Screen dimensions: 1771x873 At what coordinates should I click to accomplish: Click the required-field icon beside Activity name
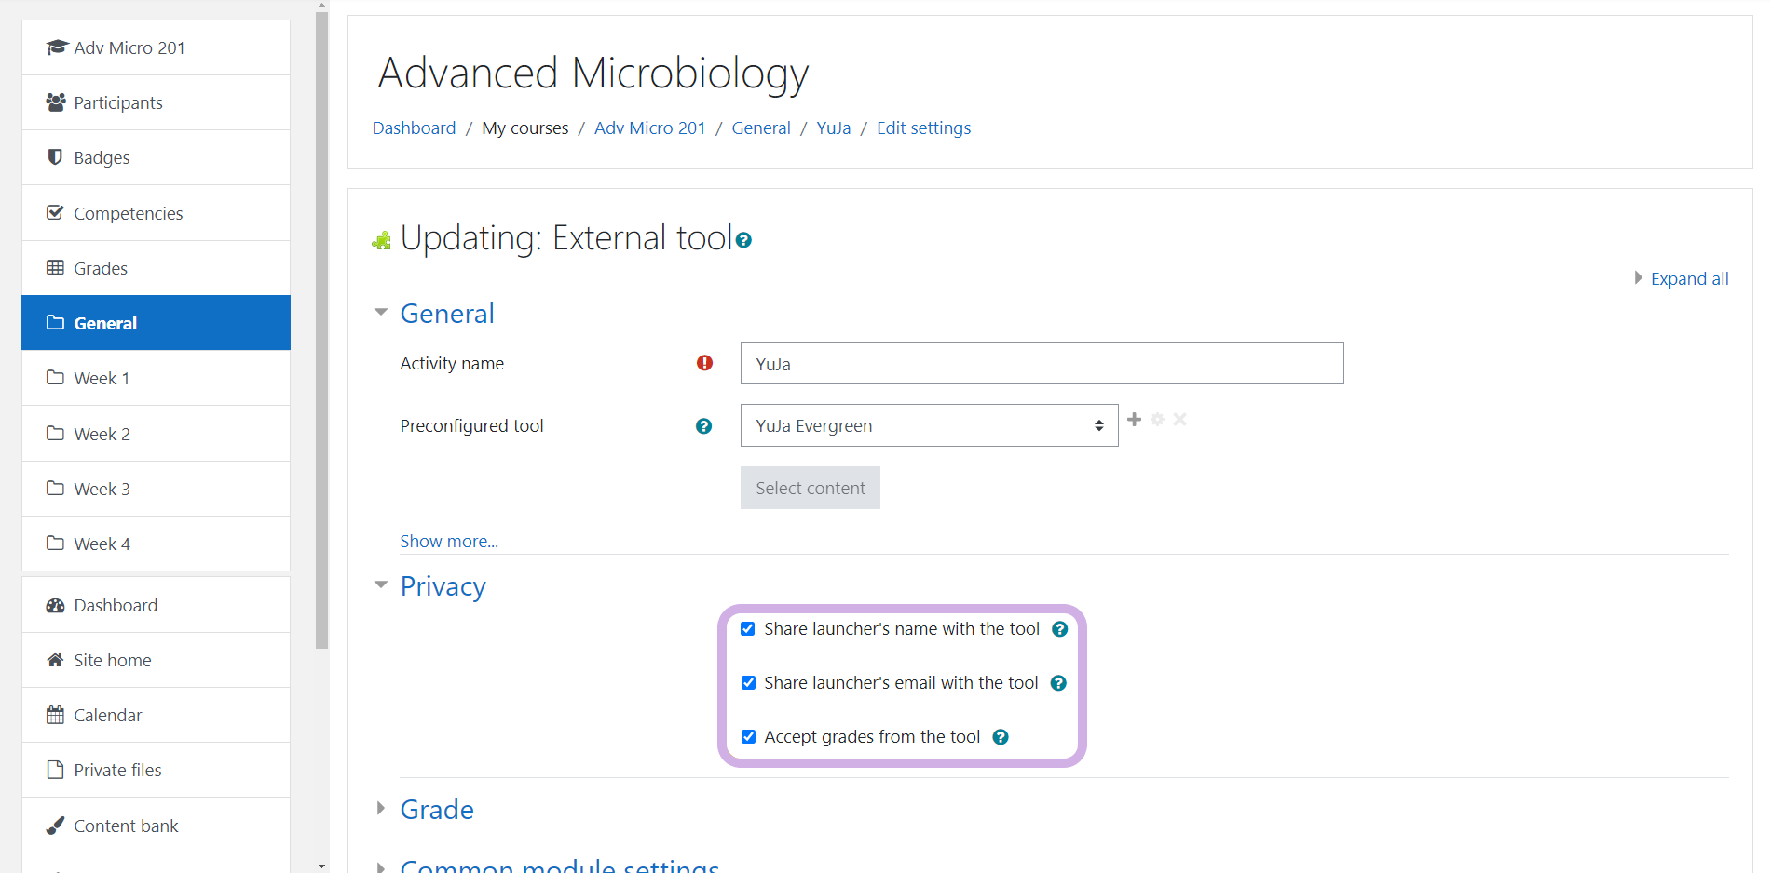(x=704, y=363)
